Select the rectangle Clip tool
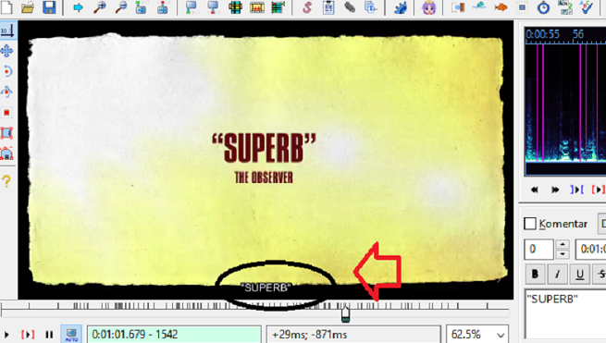Image resolution: width=606 pixels, height=343 pixels. tap(7, 133)
